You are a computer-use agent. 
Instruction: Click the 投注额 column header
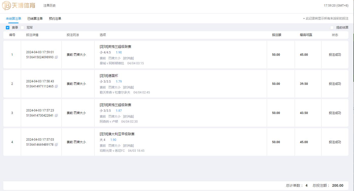[x=277, y=35]
